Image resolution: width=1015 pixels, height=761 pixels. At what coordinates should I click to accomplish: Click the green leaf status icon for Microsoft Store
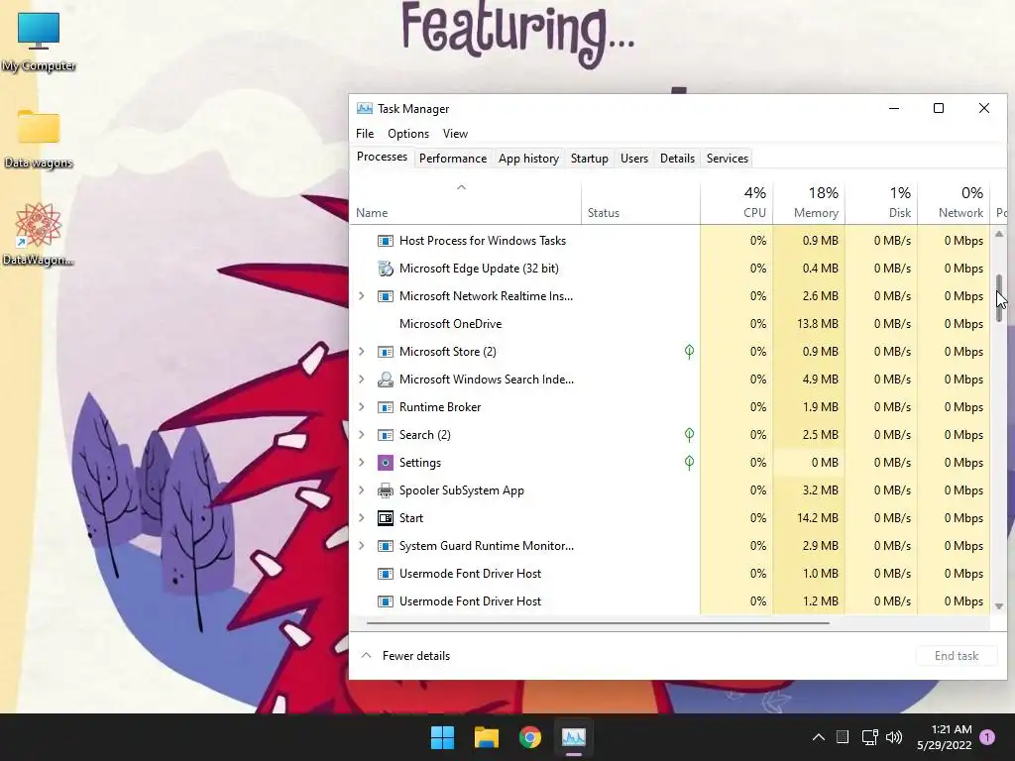[x=690, y=352]
